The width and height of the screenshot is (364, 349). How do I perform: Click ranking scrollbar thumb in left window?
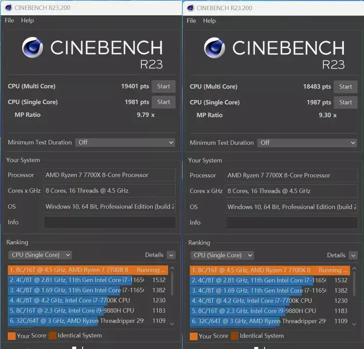(172, 284)
